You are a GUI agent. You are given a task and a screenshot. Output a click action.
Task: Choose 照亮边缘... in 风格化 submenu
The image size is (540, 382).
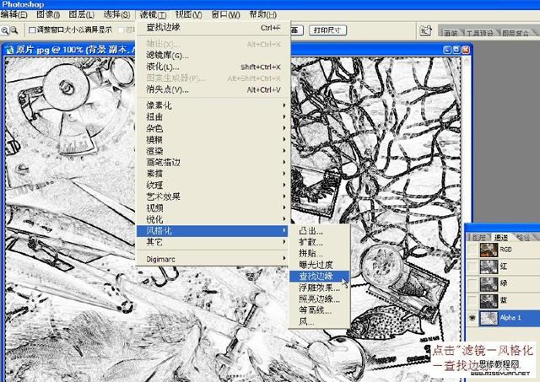click(320, 299)
